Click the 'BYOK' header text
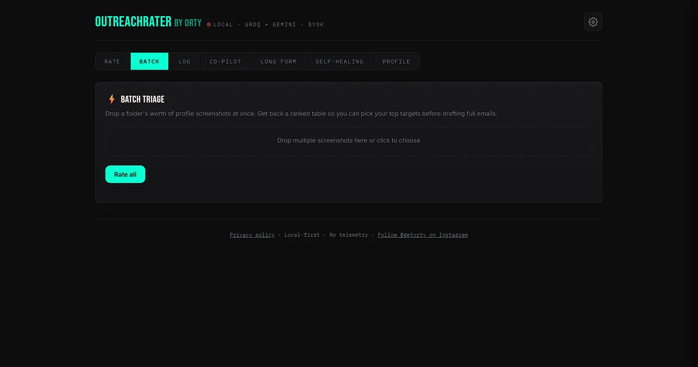Viewport: 698px width, 367px height. coord(316,24)
